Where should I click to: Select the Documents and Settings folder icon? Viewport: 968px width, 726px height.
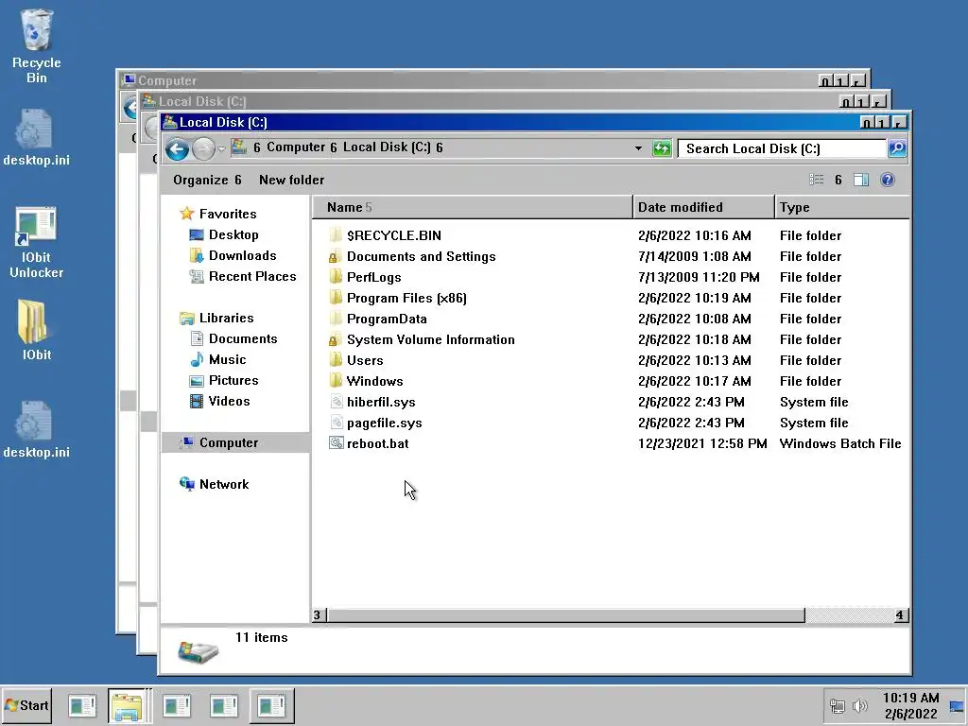click(336, 256)
